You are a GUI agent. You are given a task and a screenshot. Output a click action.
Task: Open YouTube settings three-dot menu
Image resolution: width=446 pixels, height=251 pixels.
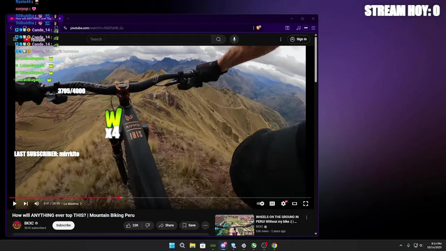(x=281, y=39)
